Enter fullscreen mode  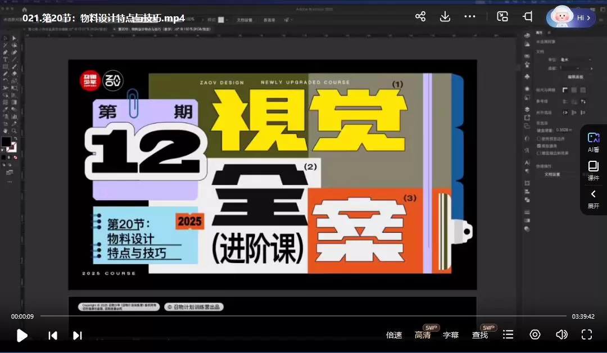[x=587, y=334]
